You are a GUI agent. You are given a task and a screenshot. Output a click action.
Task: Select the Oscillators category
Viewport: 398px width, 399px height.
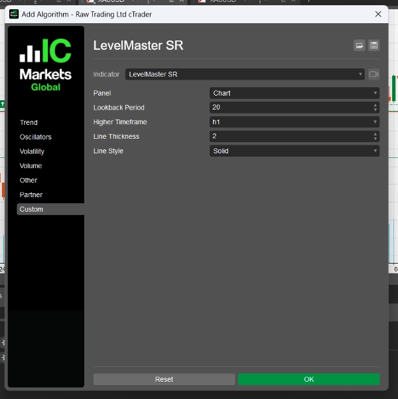[x=36, y=137]
